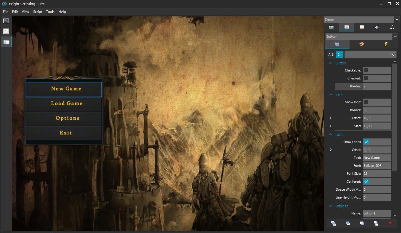Viewport: 401px width, 233px height.
Task: Open the window-with-pencil editor tab
Action: 362,27
